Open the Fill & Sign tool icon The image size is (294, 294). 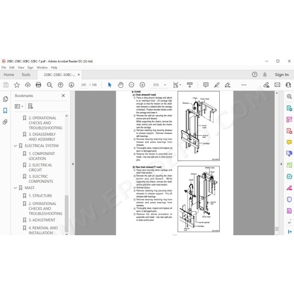point(289,188)
